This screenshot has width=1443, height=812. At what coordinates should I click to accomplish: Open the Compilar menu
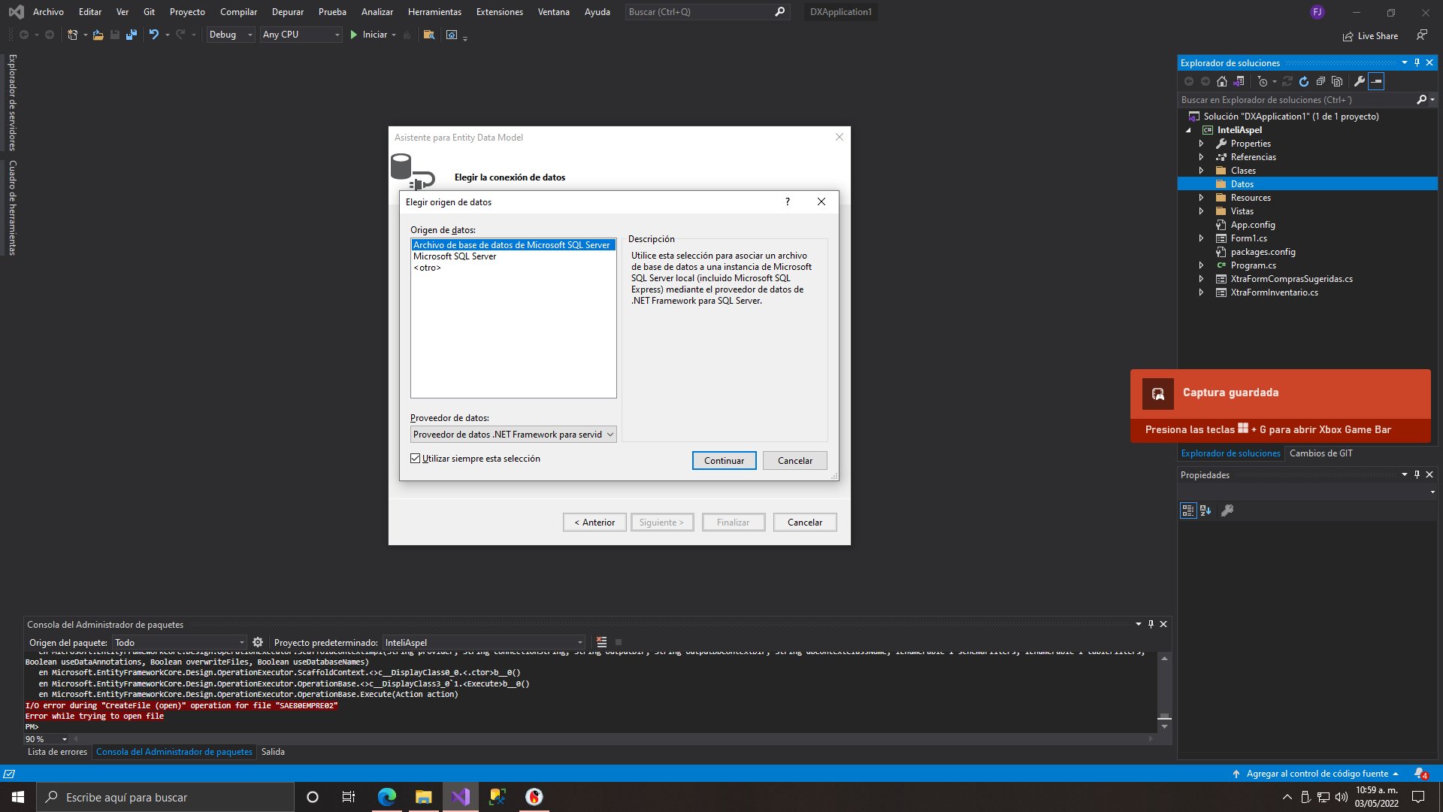[238, 12]
